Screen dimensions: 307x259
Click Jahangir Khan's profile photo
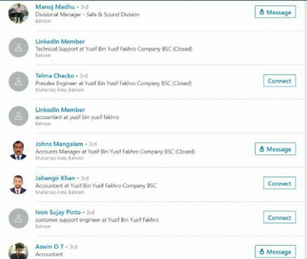(x=18, y=184)
